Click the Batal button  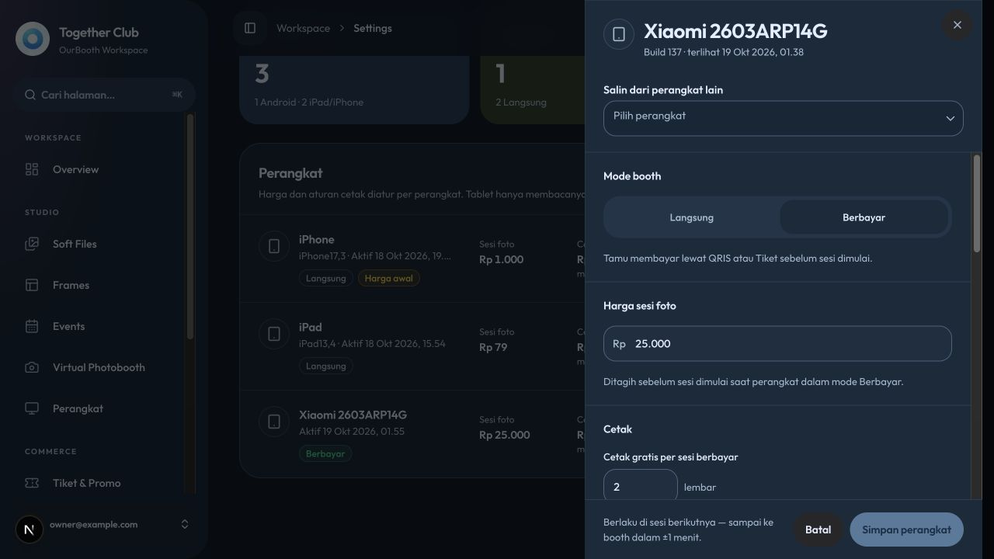[818, 529]
